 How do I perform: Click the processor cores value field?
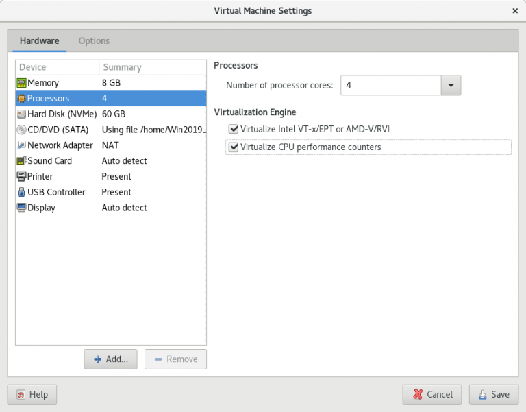click(391, 85)
